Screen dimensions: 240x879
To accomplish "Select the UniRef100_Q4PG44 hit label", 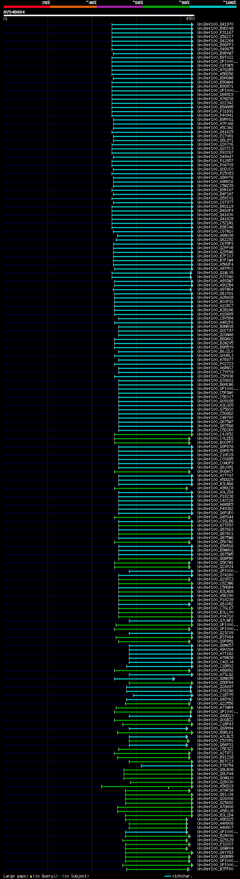I will (215, 517).
